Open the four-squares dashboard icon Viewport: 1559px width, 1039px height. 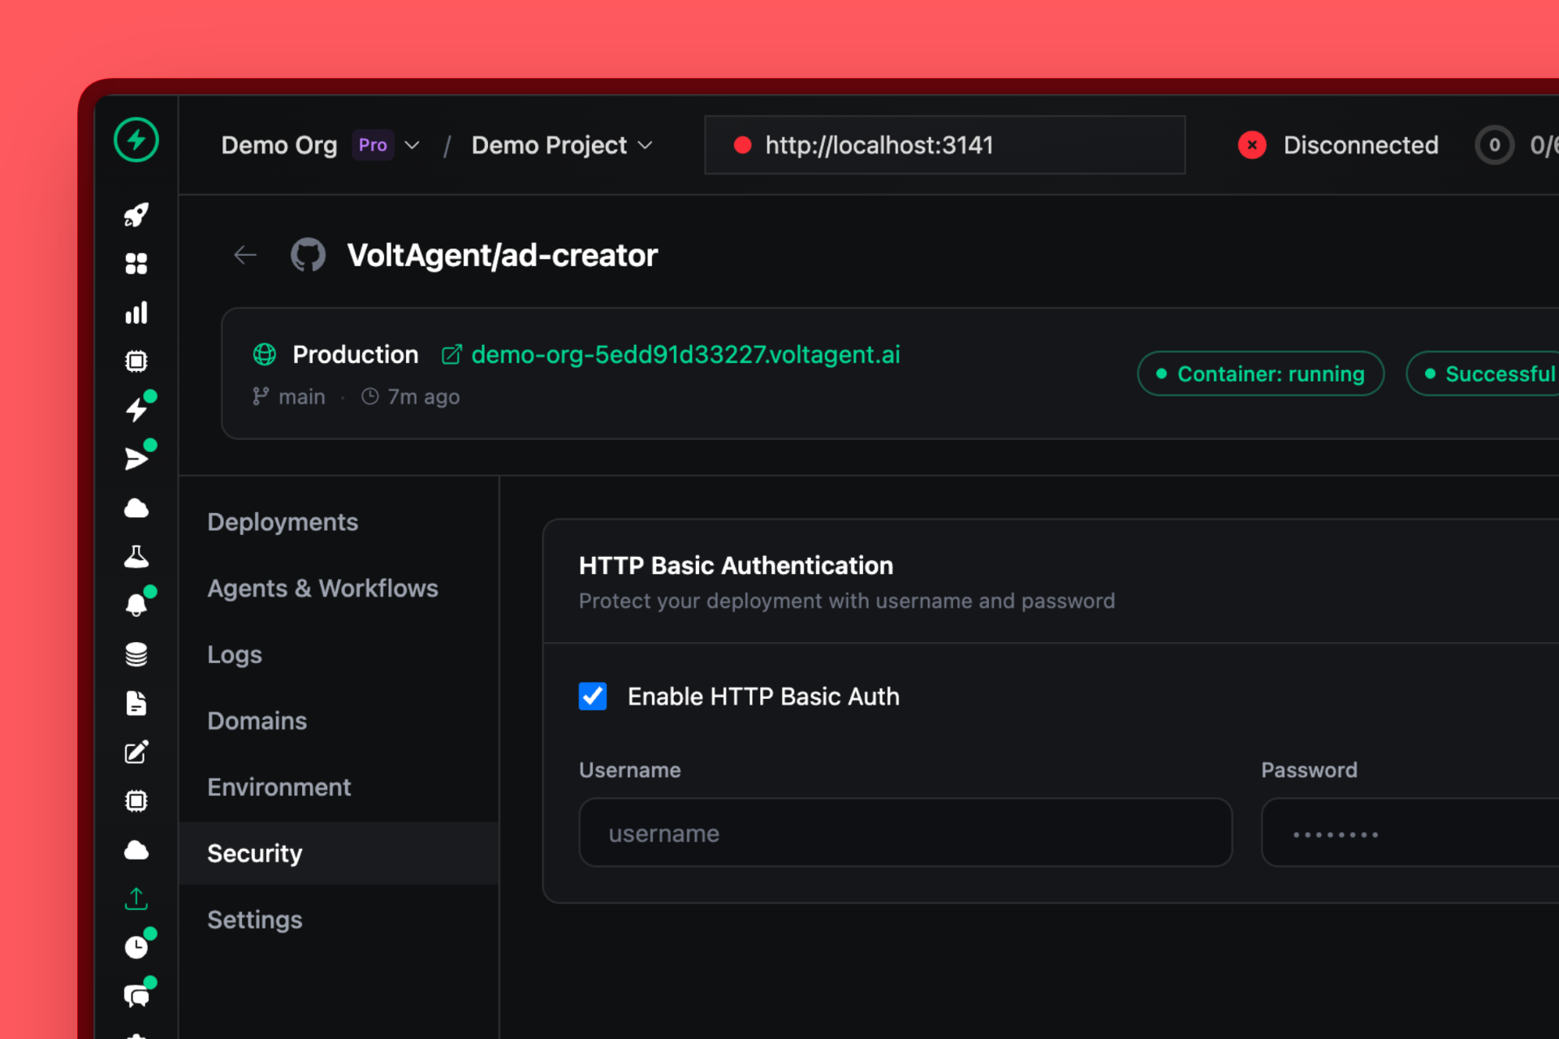pyautogui.click(x=136, y=264)
